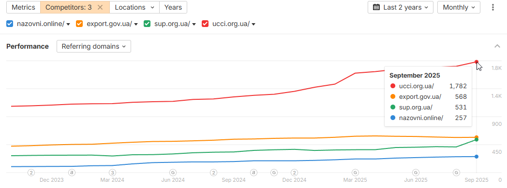Open the Last 2 years date dropdown

coord(400,7)
